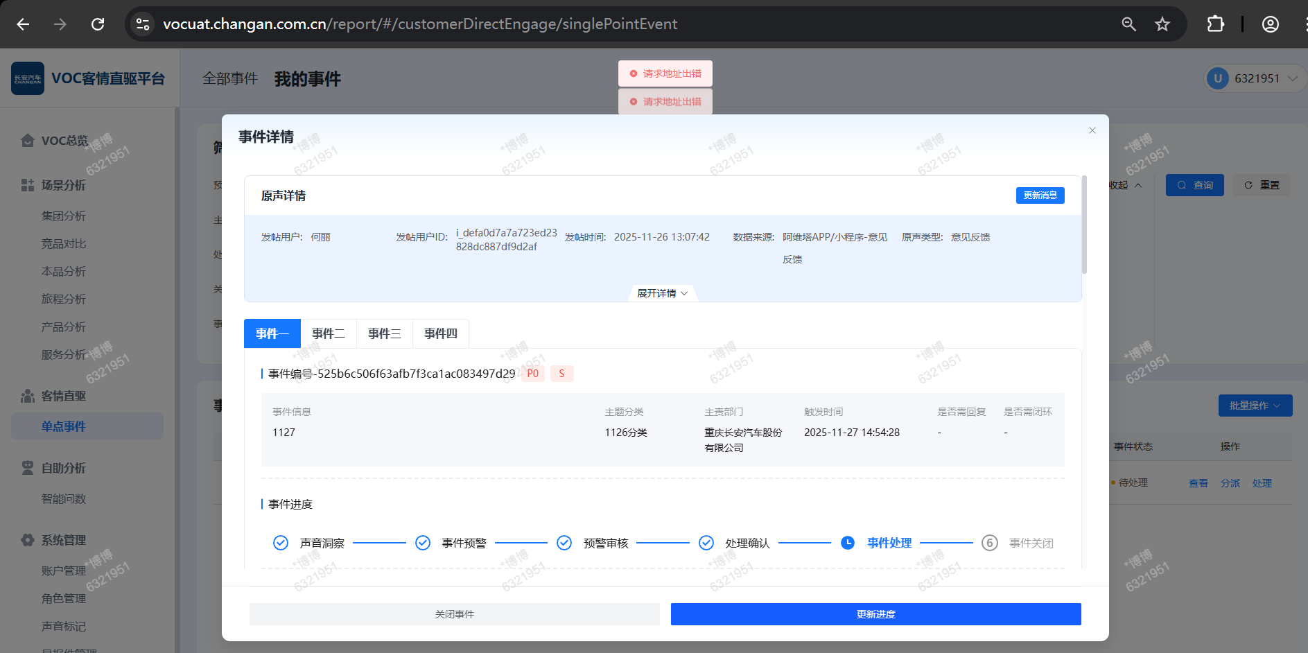Screen dimensions: 1308x653
Task: Open the browser profile avatar icon
Action: (x=1270, y=24)
